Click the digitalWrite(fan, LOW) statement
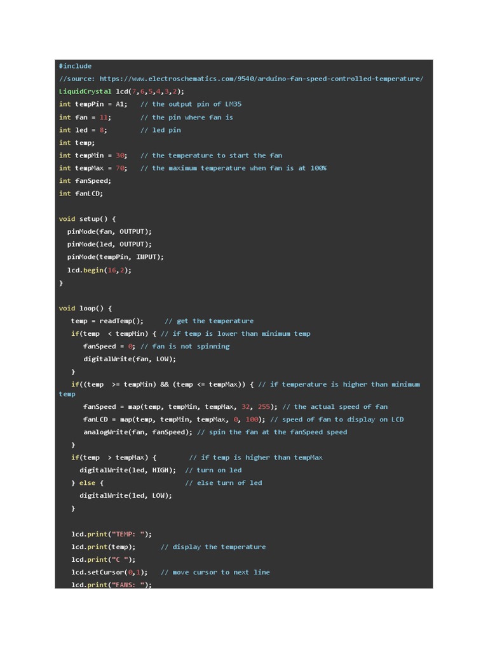488x650 pixels. click(130, 359)
